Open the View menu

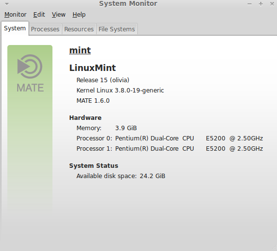click(59, 15)
